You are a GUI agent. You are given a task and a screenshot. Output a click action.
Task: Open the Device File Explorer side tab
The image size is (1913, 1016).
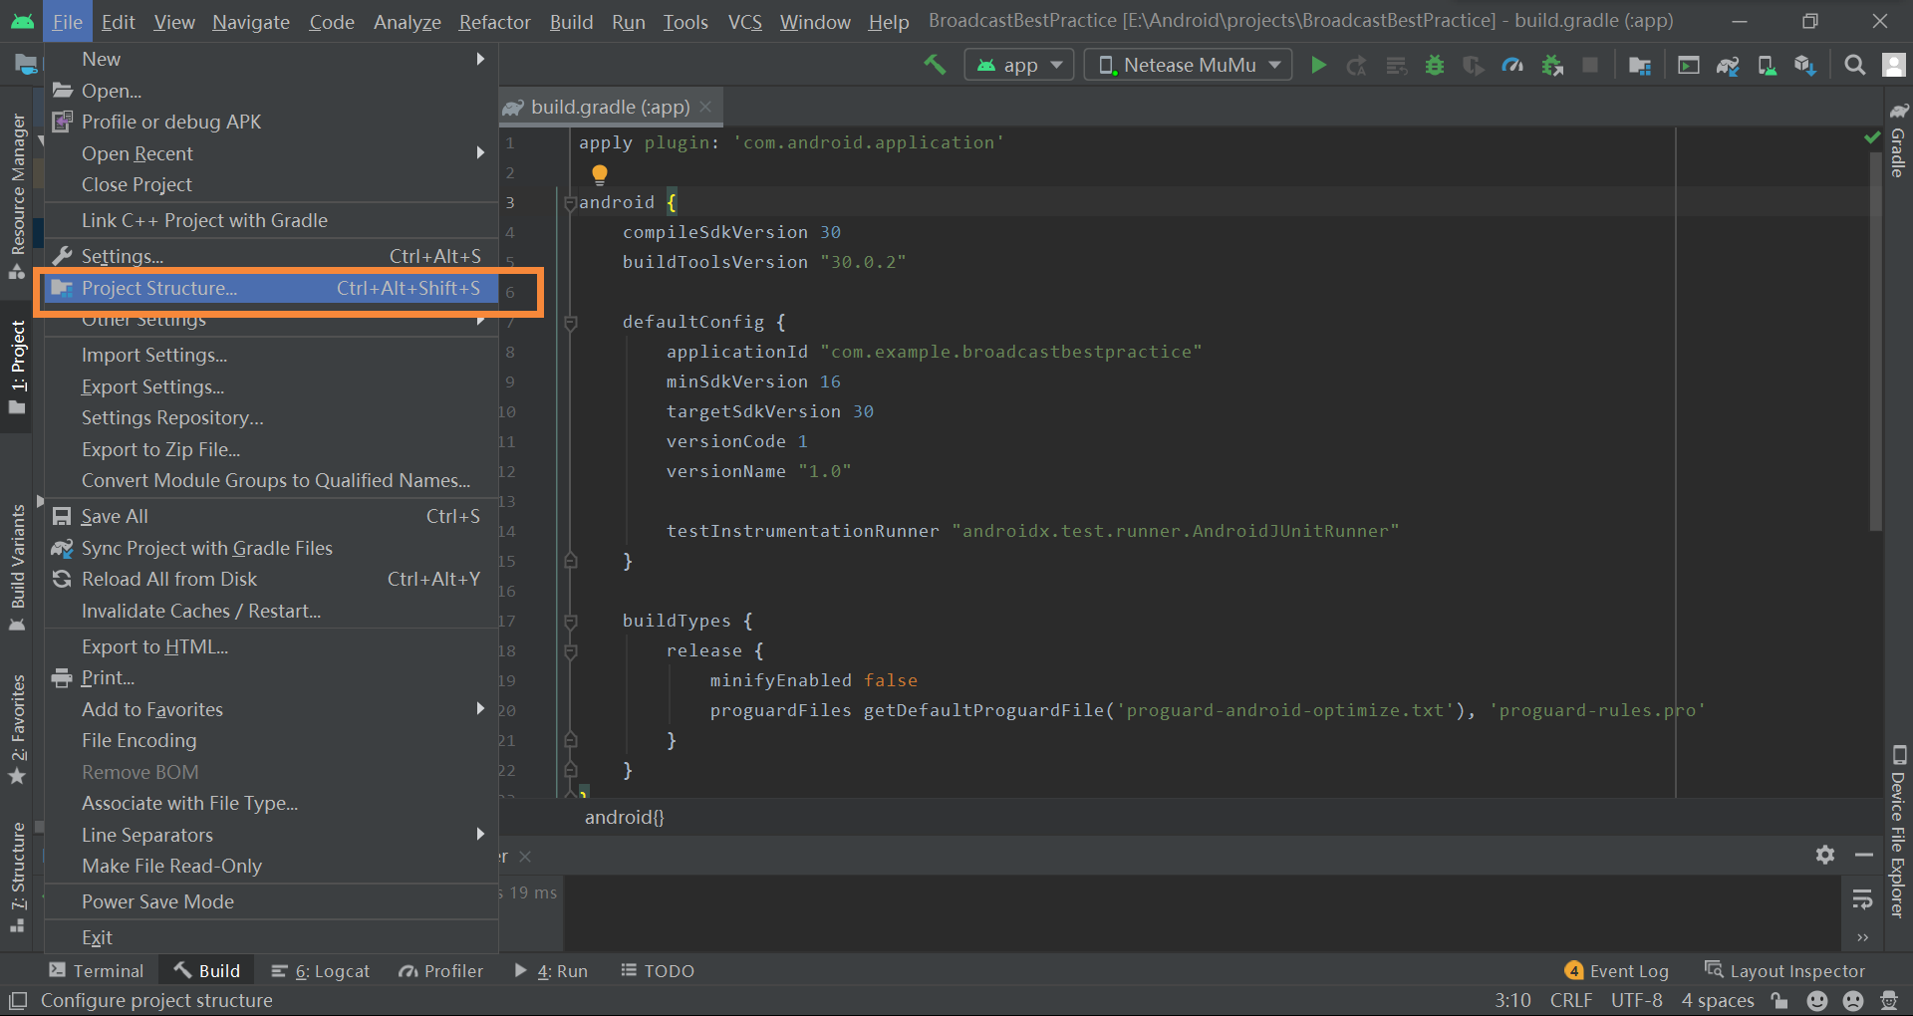1898,832
